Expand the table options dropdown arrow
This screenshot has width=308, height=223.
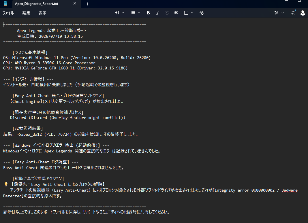click(192, 13)
